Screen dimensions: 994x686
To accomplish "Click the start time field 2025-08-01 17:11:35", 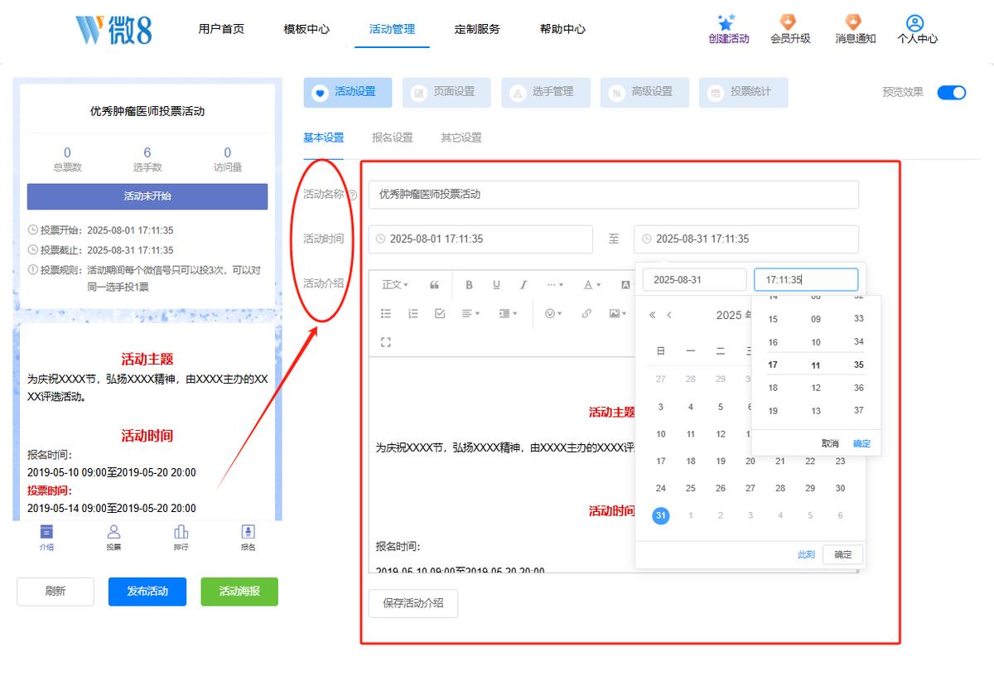I will pos(480,239).
